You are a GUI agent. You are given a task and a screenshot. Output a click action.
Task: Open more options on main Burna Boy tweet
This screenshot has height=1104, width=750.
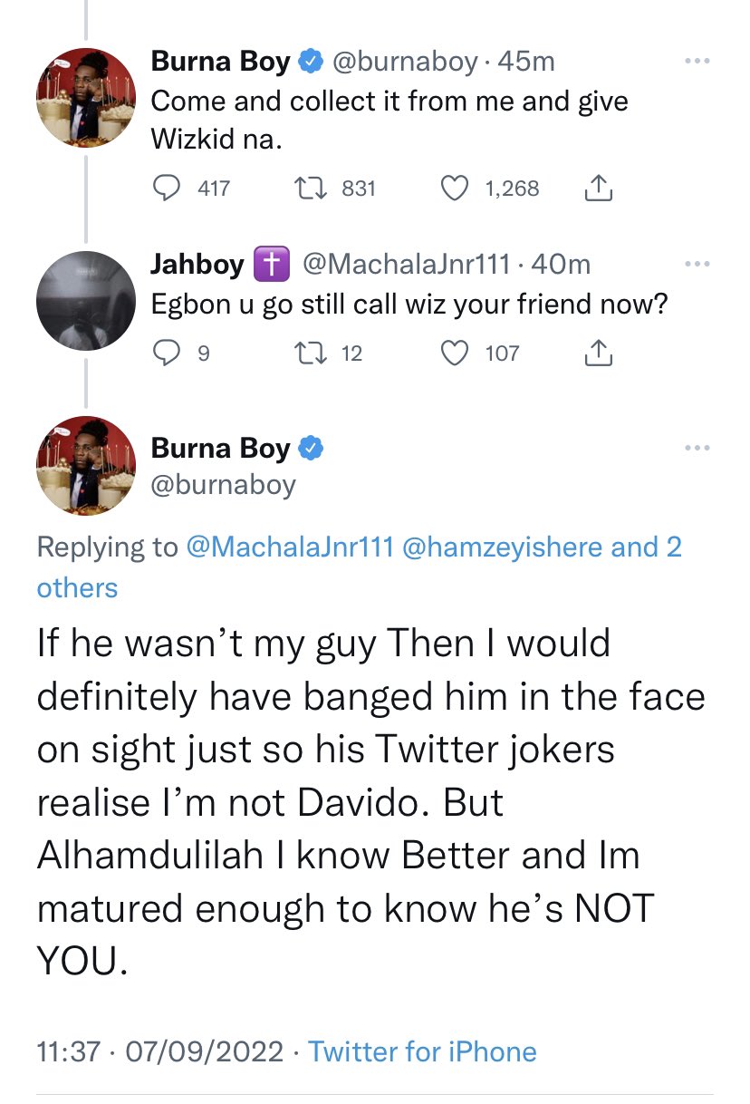click(x=697, y=448)
